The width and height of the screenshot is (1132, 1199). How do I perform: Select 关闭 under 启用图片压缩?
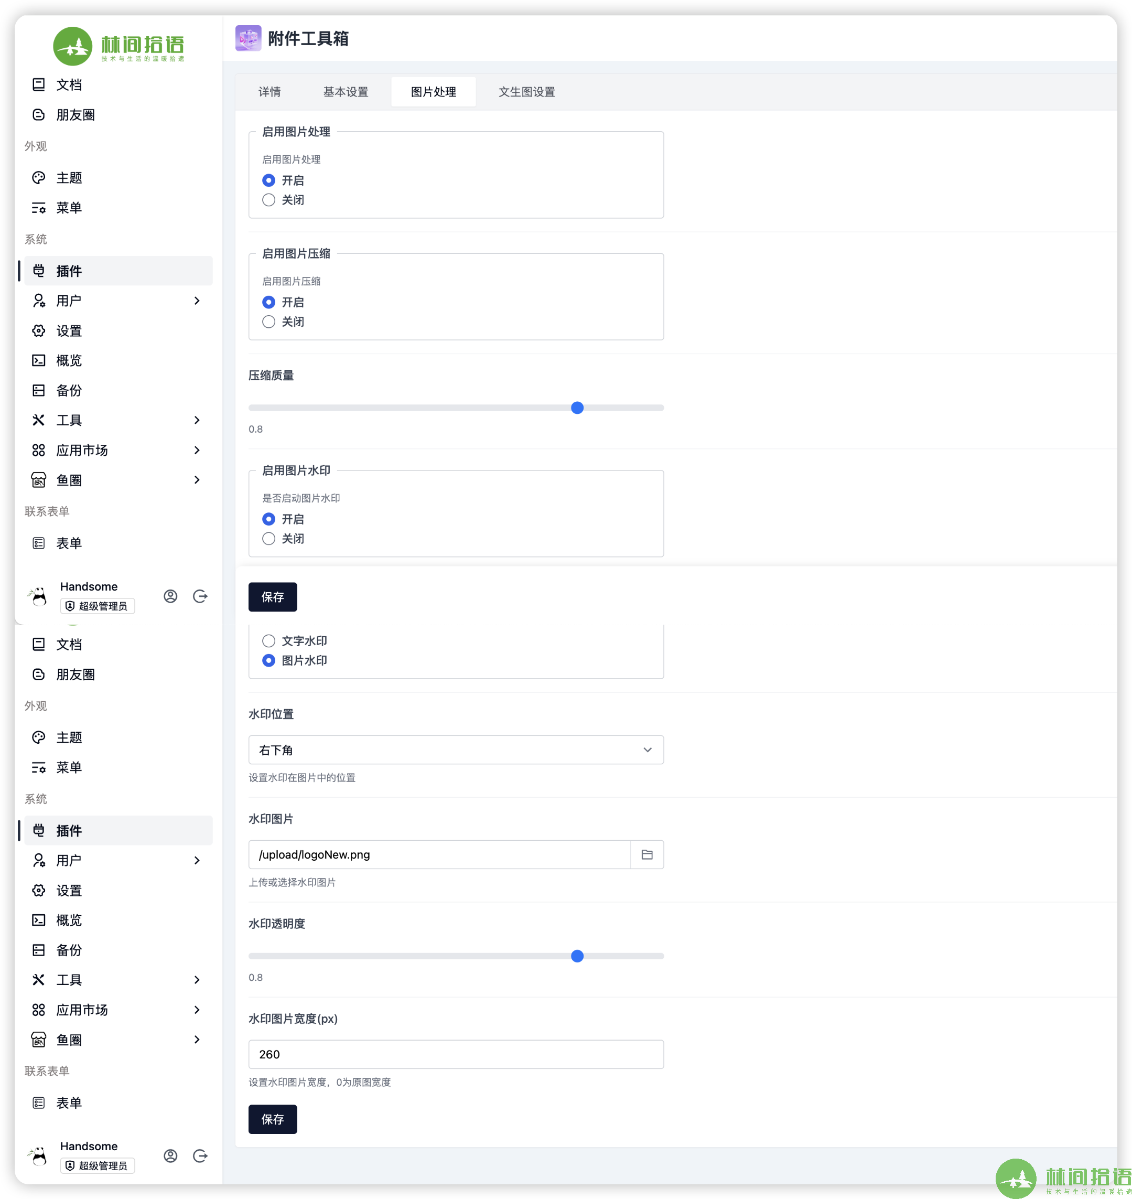point(268,322)
